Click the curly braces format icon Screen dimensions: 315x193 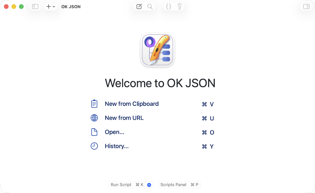coord(169,7)
